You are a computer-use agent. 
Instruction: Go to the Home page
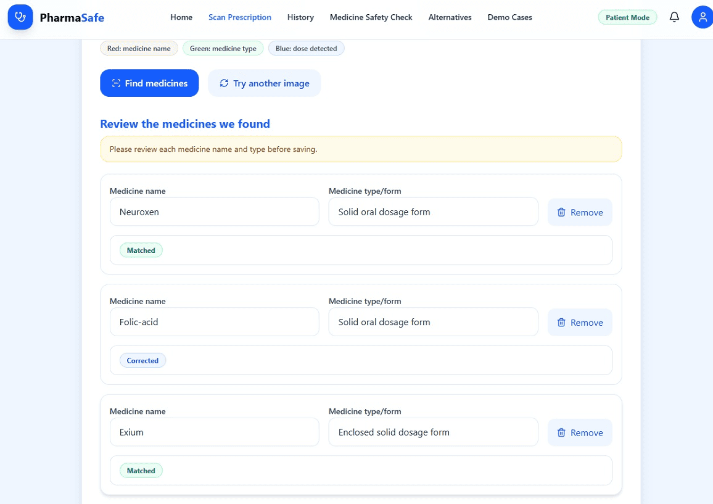(x=181, y=17)
